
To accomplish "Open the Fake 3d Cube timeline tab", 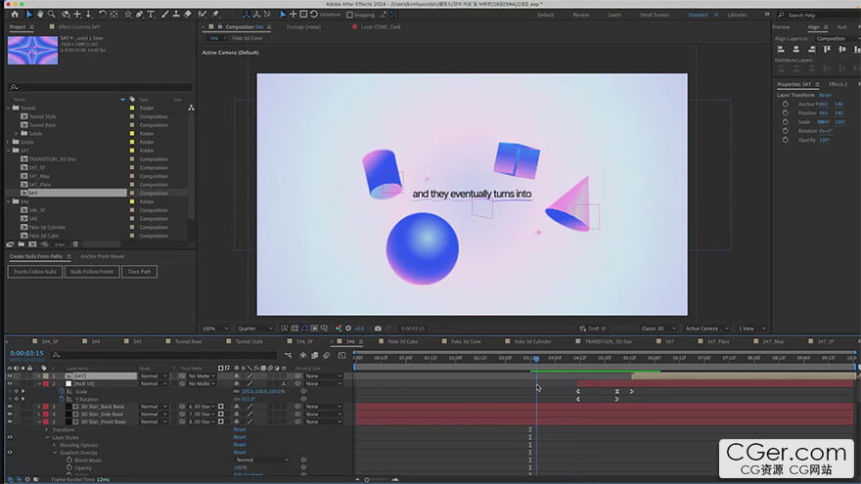I will pyautogui.click(x=402, y=341).
